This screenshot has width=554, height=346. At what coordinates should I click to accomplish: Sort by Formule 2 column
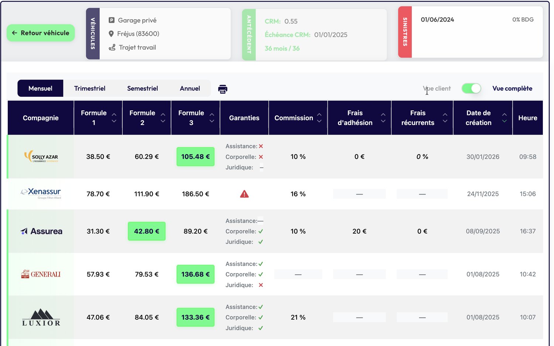tap(163, 118)
